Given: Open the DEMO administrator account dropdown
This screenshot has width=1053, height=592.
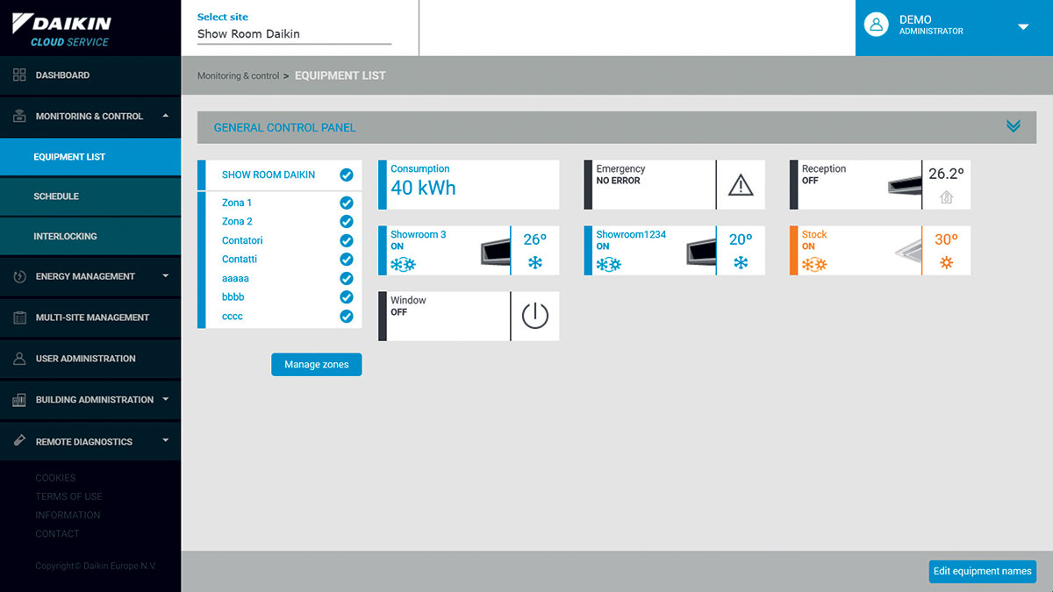Looking at the screenshot, I should (x=1022, y=27).
